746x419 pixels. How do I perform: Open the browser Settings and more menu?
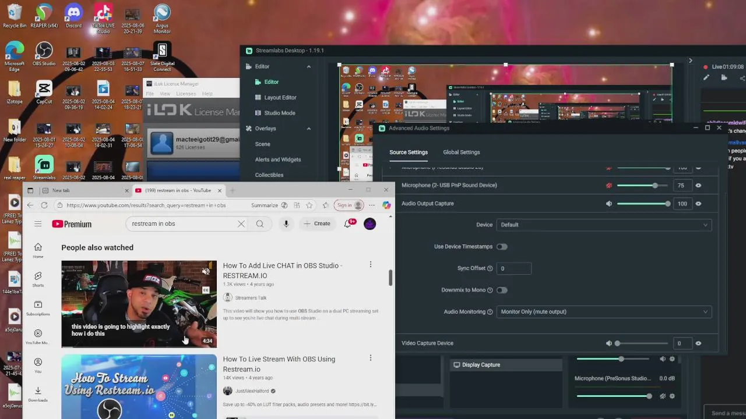pos(372,205)
